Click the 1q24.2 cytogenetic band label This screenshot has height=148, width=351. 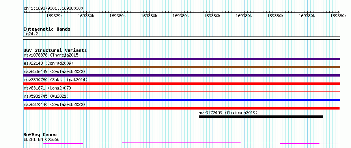point(31,34)
